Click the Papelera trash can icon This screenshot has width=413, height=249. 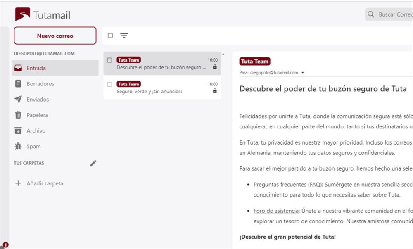(x=18, y=115)
